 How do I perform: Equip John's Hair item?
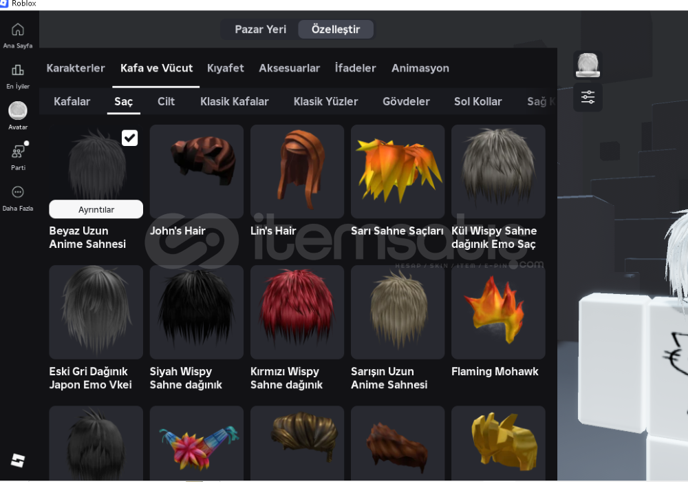[x=197, y=171]
